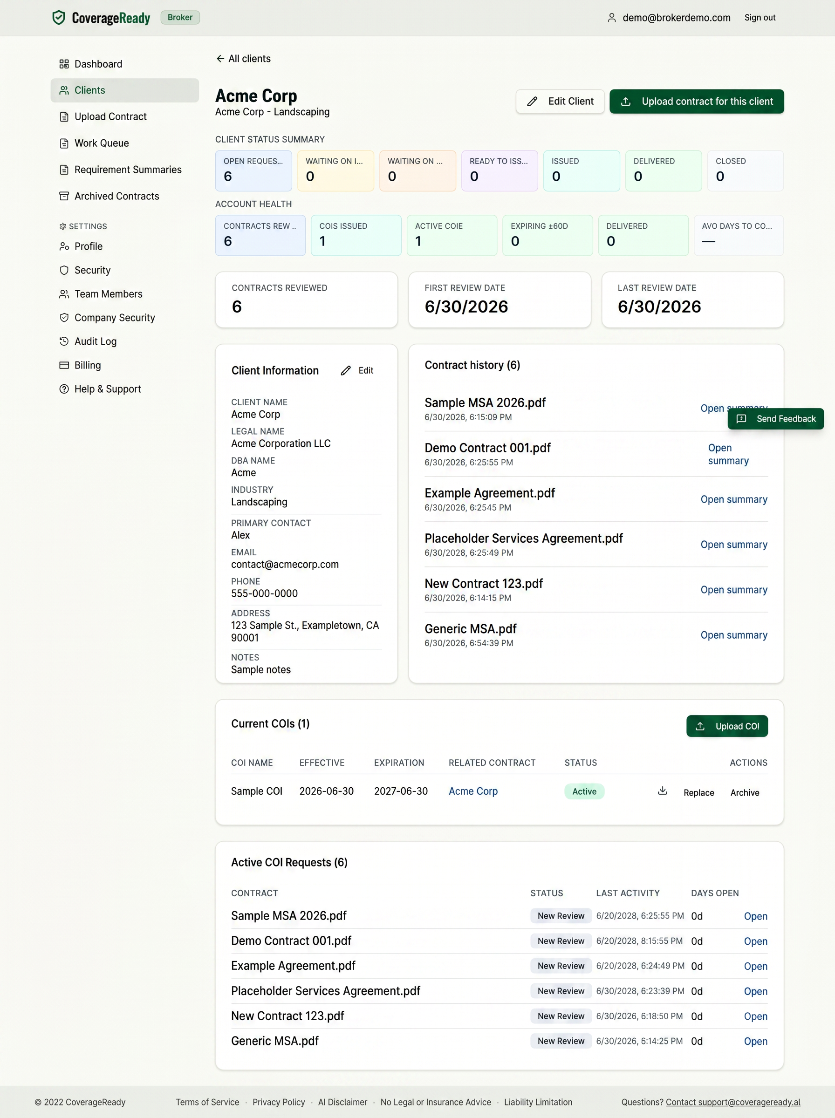The width and height of the screenshot is (835, 1118).
Task: Click the Billing credit card icon
Action: pos(64,365)
